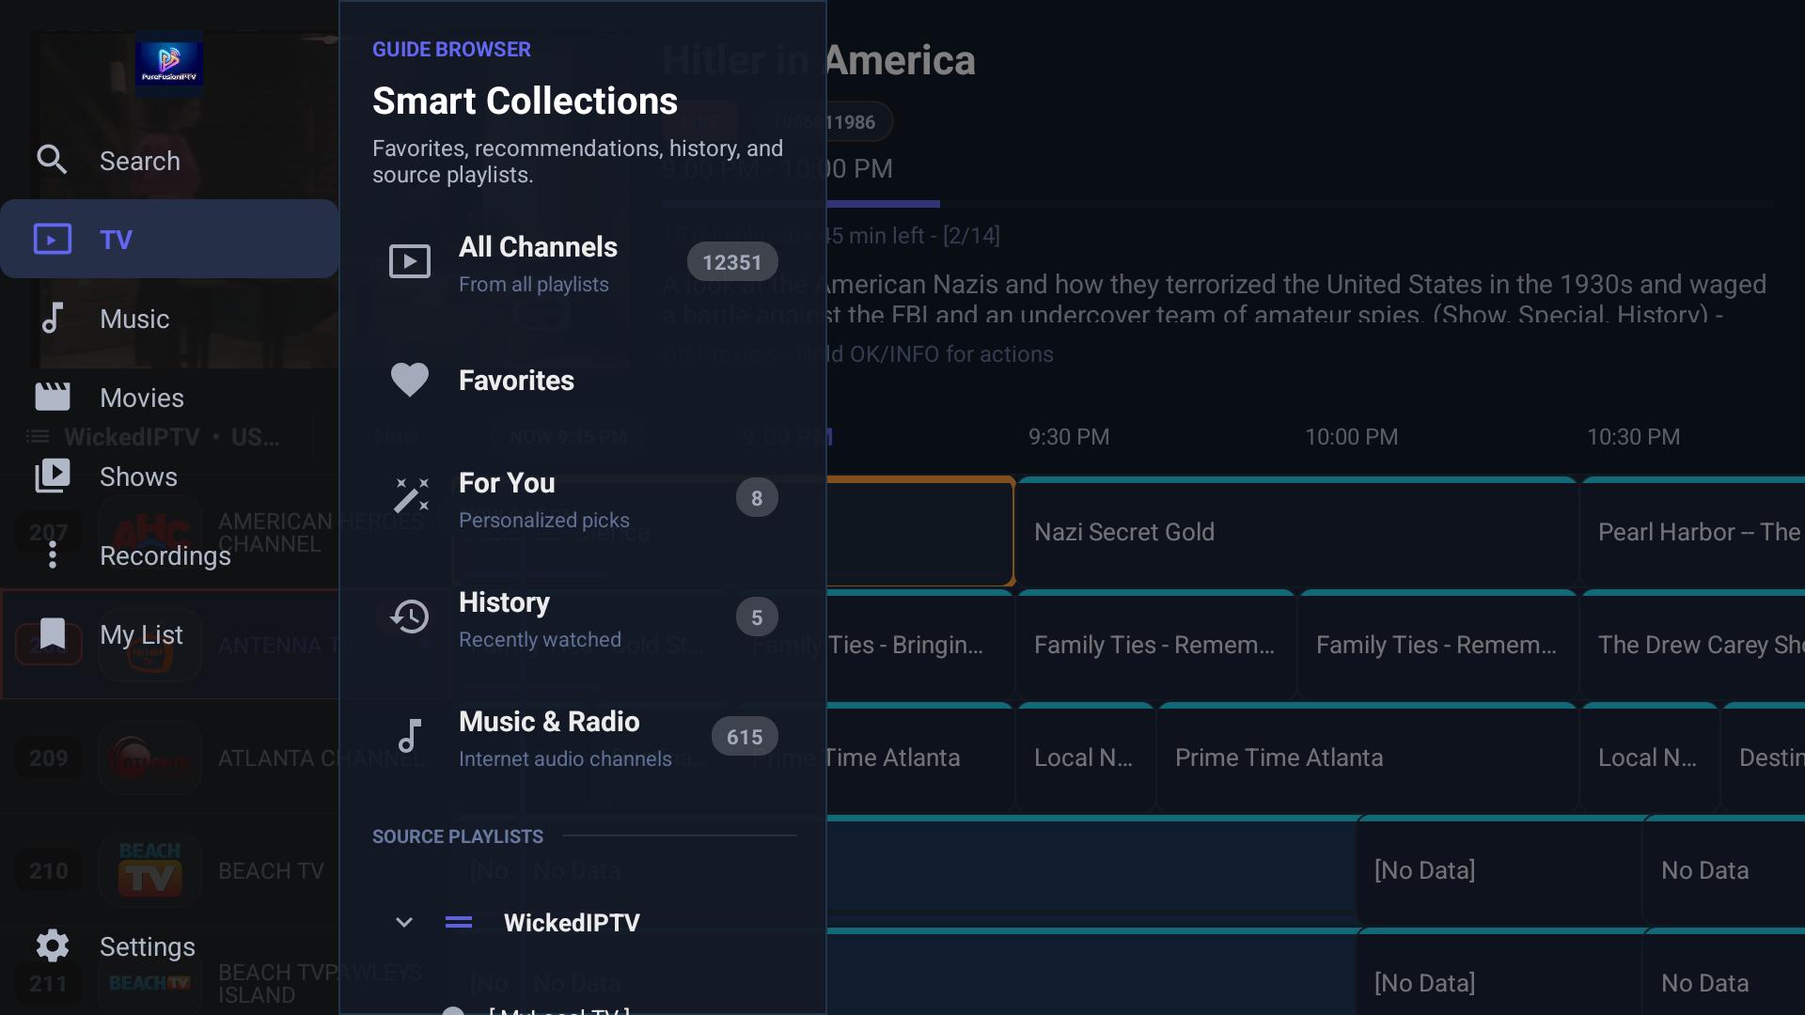Select Nazi Secret Gold program
1805x1015 pixels.
pos(1296,532)
